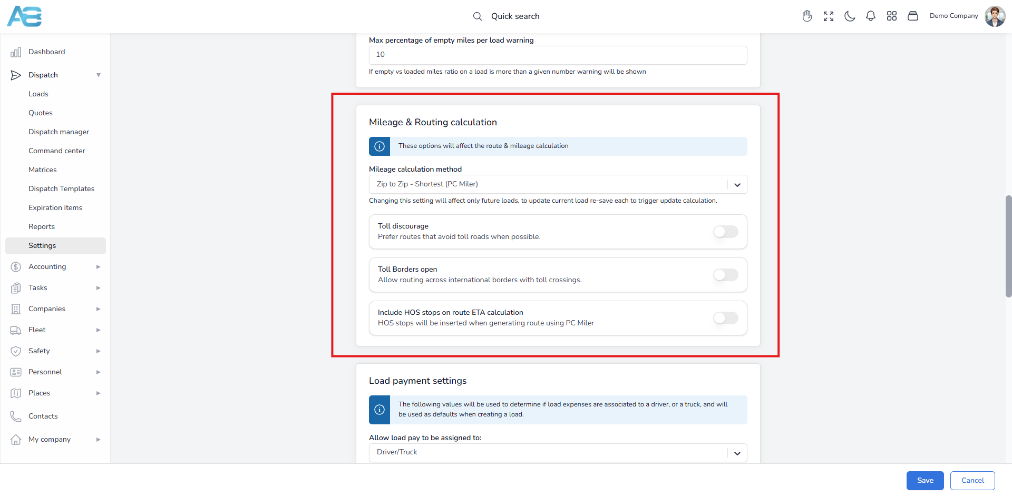The image size is (1012, 497).
Task: Enable the Toll discourage switch
Action: [x=725, y=232]
